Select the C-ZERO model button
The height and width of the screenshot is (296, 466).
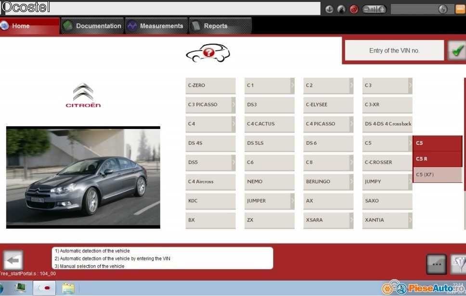click(210, 86)
